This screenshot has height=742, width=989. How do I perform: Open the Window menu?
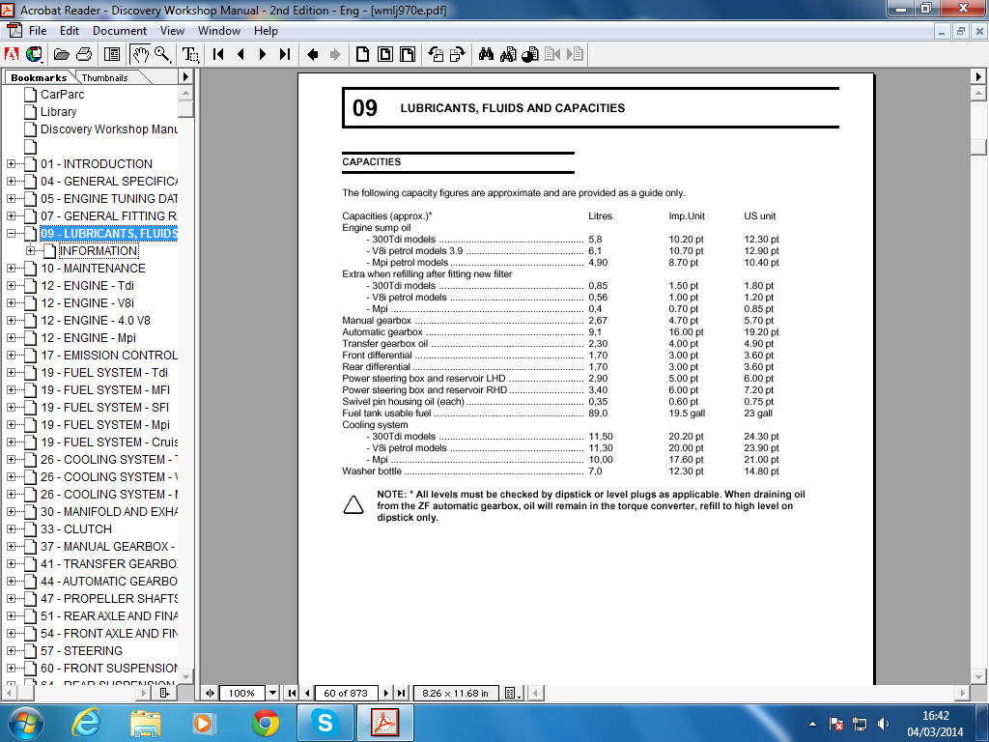(219, 30)
